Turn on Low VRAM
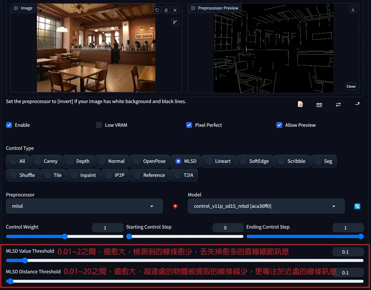Screen dimensions: 371x290 pyautogui.click(x=99, y=125)
